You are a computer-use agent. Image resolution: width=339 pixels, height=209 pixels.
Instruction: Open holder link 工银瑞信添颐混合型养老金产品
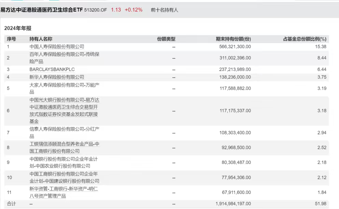65,148
